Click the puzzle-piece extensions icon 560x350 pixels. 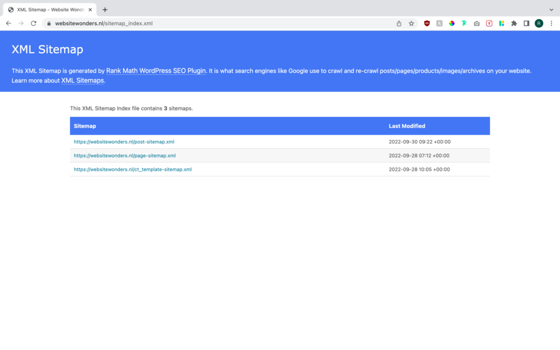tap(514, 23)
